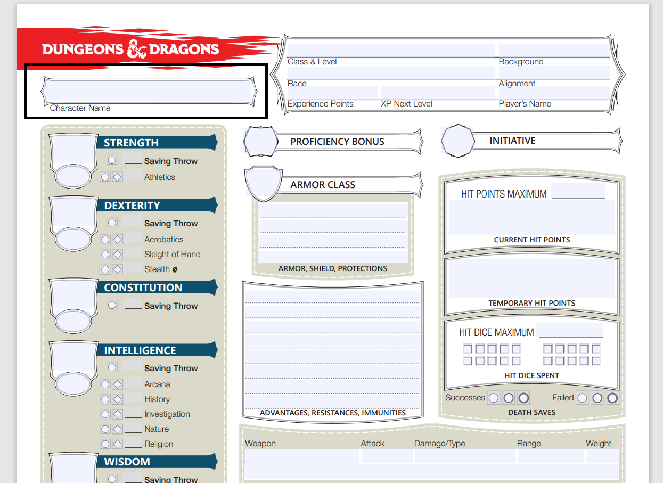Click the Armor Class shield field
The width and height of the screenshot is (663, 483).
point(263,183)
